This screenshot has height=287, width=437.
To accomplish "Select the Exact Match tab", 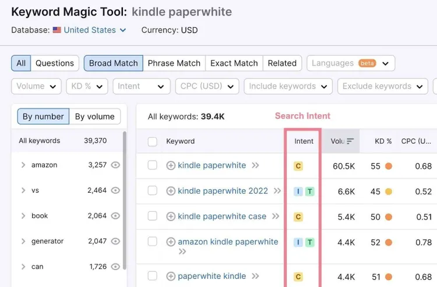I will [x=234, y=63].
